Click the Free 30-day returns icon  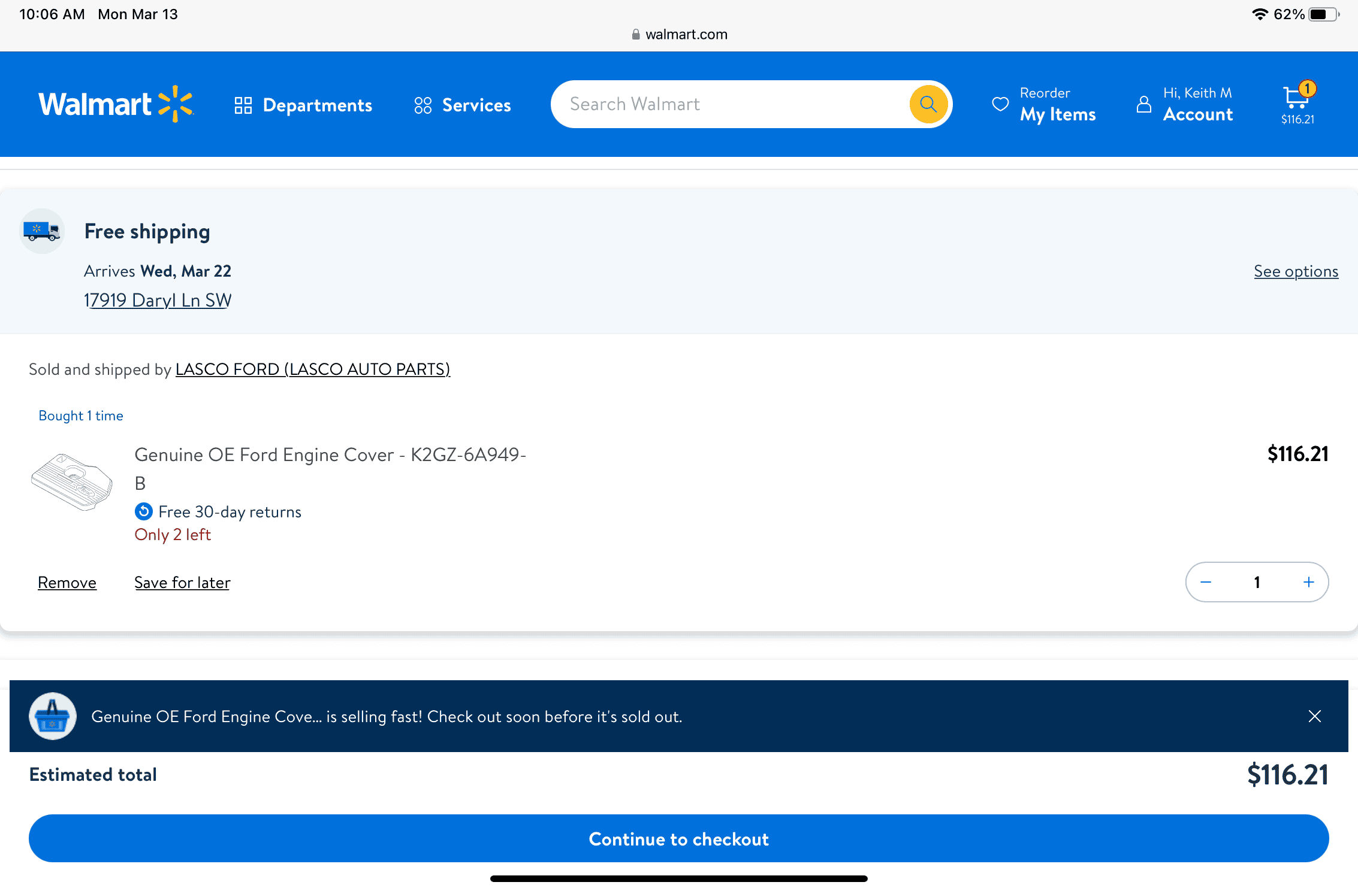pyautogui.click(x=144, y=511)
